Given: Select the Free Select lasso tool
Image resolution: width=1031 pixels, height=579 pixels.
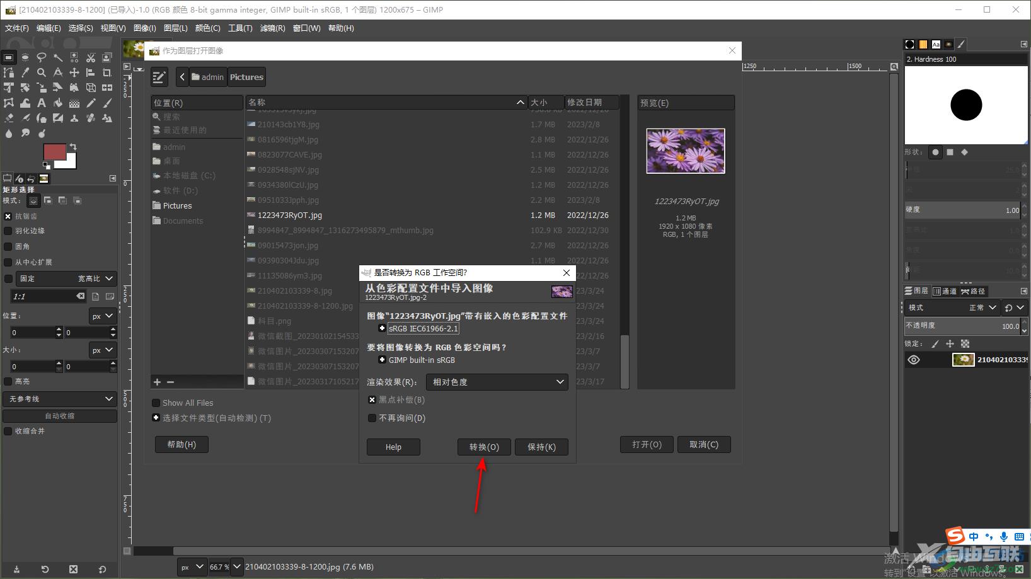Looking at the screenshot, I should [x=42, y=57].
